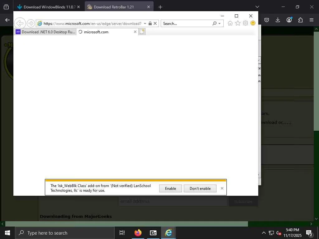Switch to Firefox from the taskbar

point(138,233)
